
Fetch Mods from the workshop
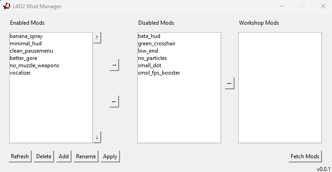click(x=305, y=156)
